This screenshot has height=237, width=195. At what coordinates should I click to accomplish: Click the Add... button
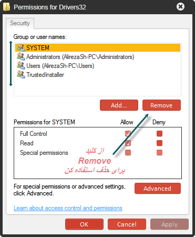119,105
